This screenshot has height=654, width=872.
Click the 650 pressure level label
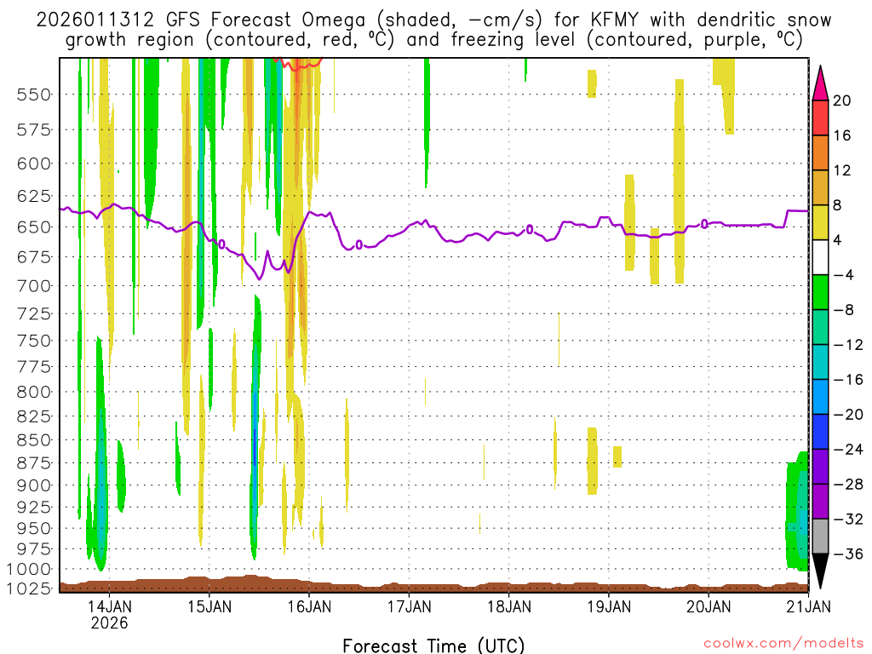coord(33,227)
